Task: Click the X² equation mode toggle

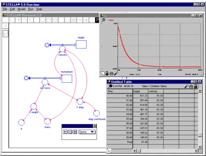Action: click(5, 34)
